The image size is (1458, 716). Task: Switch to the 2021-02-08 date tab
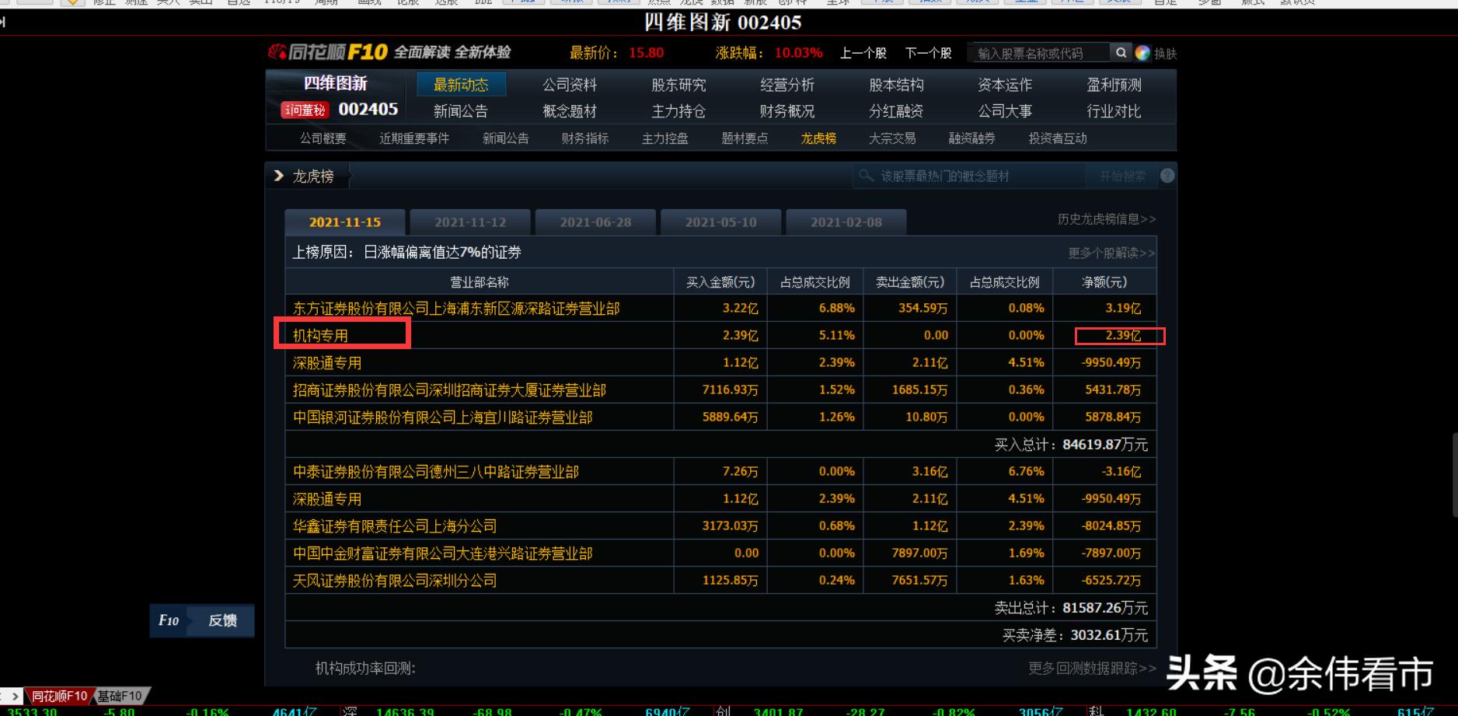coord(846,222)
